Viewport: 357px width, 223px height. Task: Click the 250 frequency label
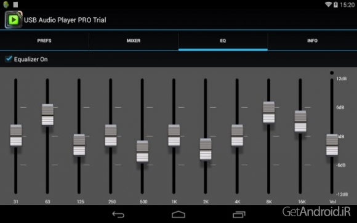(x=112, y=201)
